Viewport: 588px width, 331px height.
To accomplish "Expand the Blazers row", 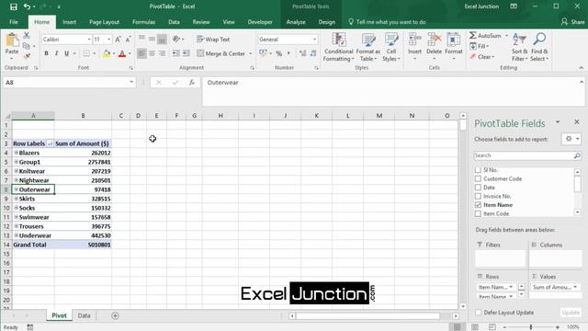I will click(17, 153).
